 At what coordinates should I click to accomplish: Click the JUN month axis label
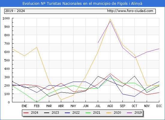click(86, 106)
